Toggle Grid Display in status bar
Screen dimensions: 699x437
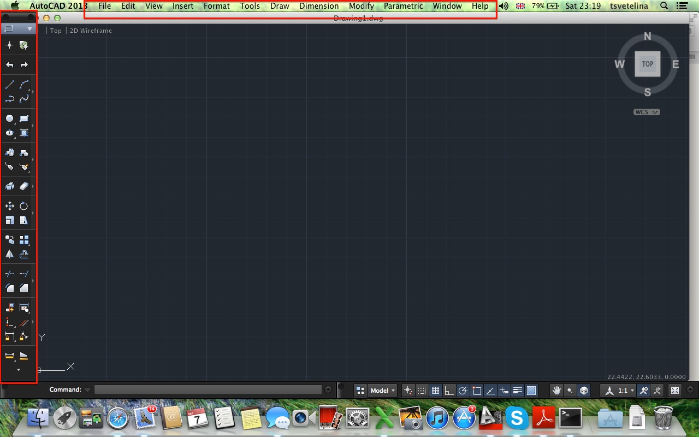click(435, 390)
